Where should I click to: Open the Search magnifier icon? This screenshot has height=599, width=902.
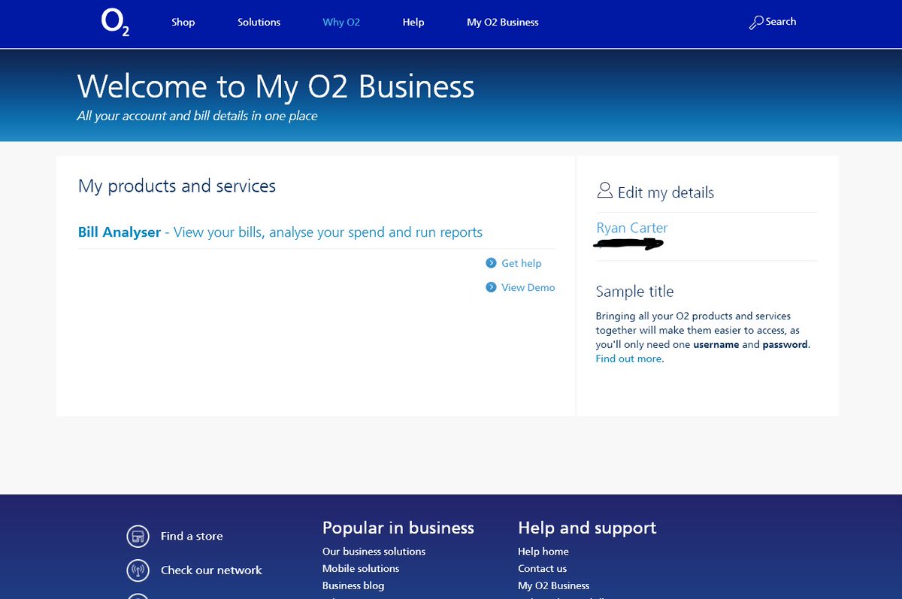click(756, 23)
